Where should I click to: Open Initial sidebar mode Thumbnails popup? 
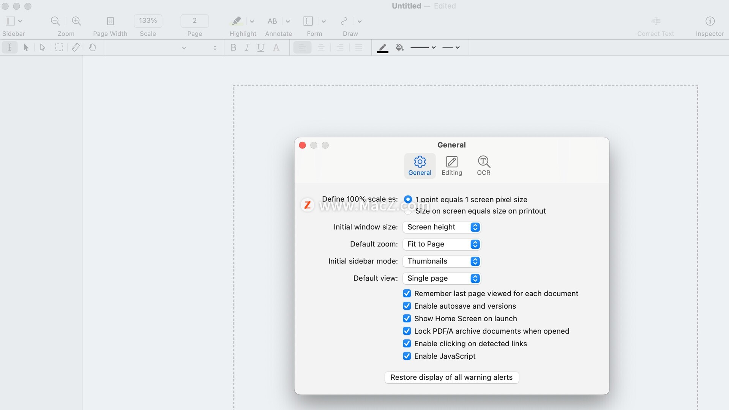tap(442, 261)
